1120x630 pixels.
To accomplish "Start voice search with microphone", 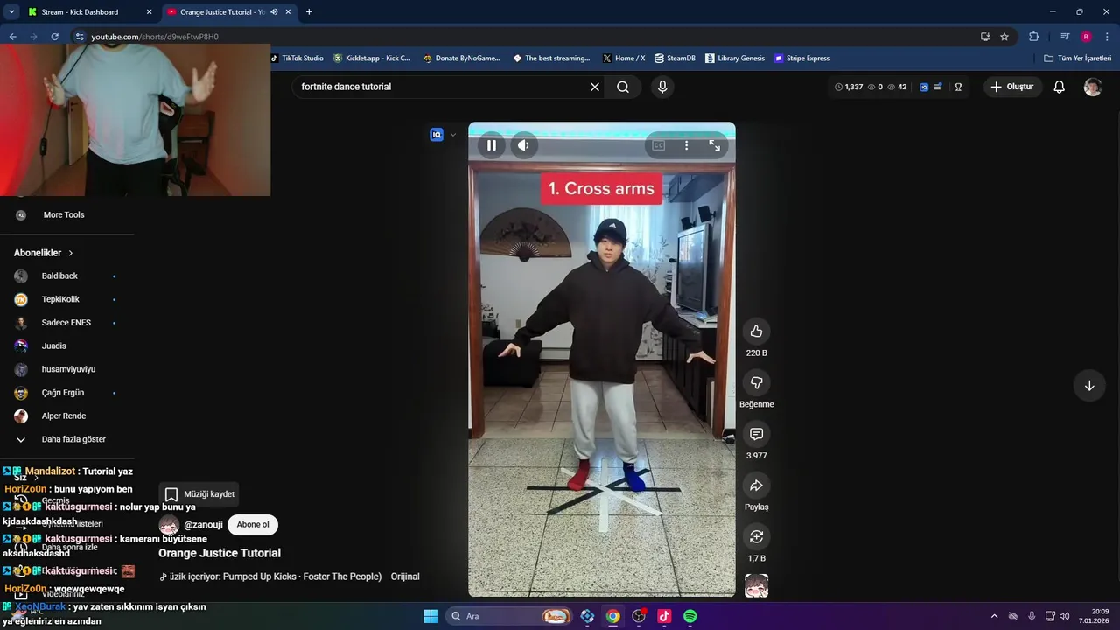I will (662, 87).
